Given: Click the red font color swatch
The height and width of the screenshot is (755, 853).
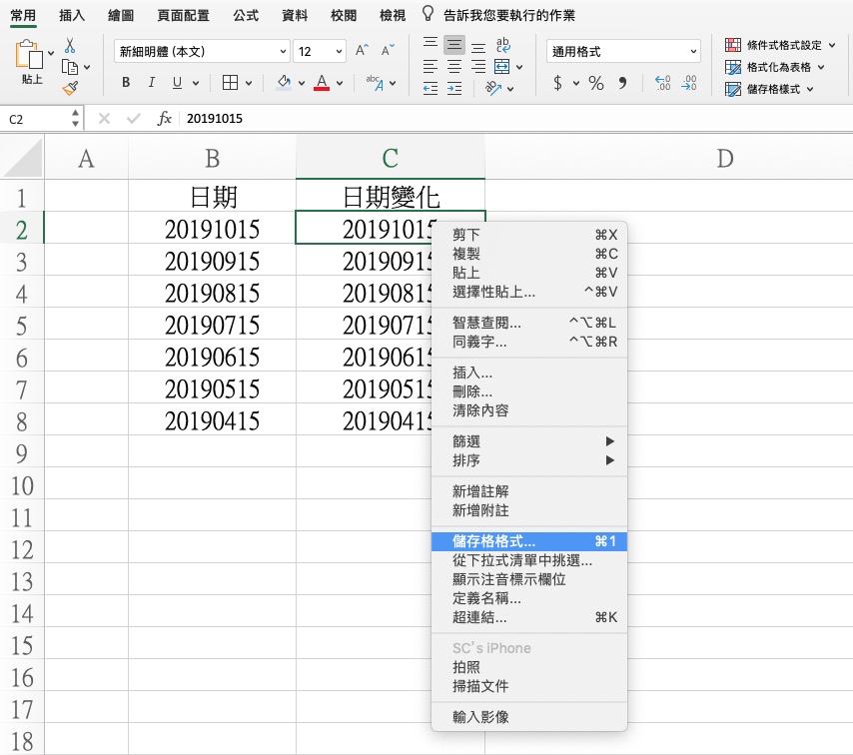Looking at the screenshot, I should (322, 84).
